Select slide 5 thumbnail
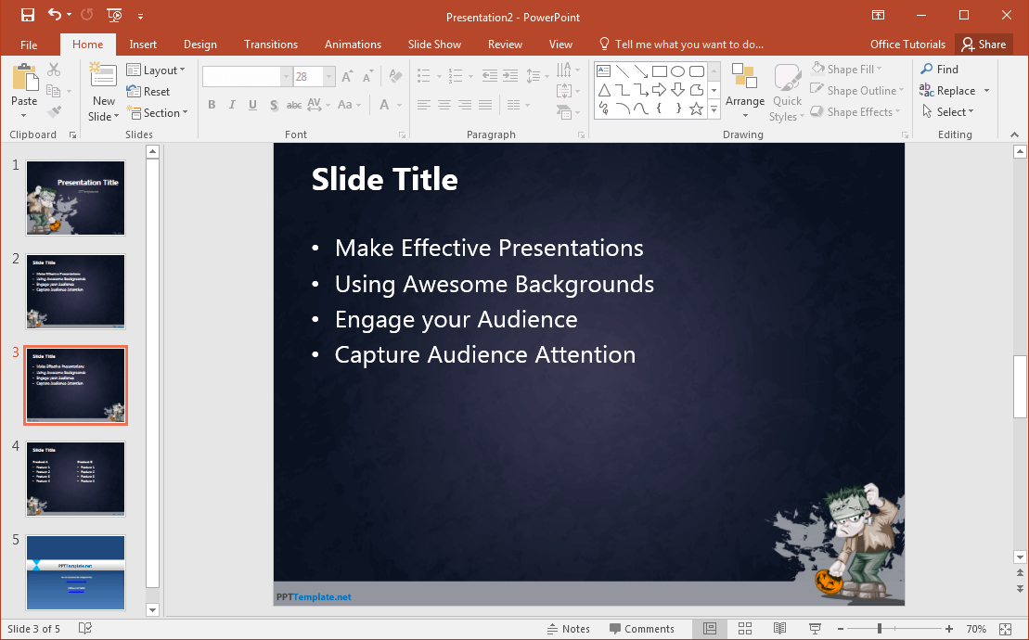 pyautogui.click(x=75, y=572)
